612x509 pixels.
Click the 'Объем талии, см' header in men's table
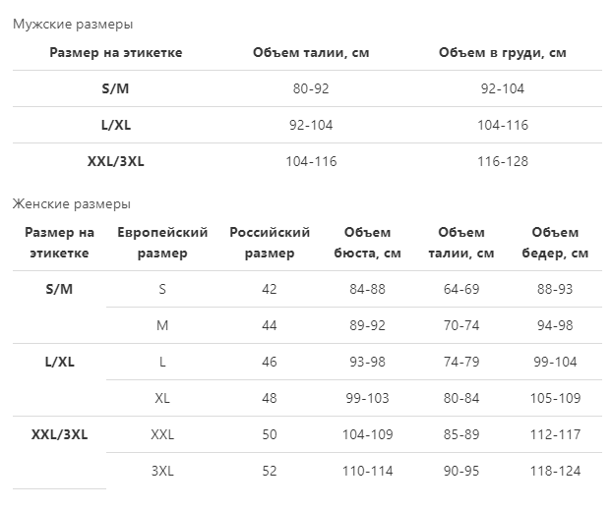pos(311,53)
